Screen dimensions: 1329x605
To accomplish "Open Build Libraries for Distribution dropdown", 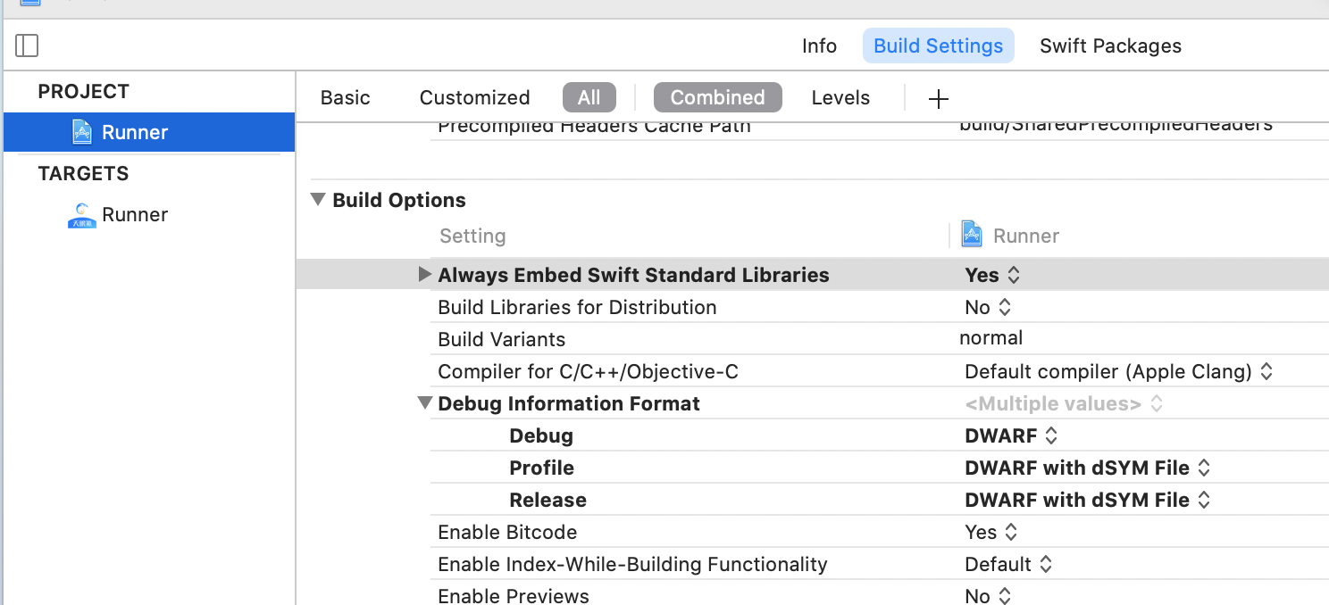I will pos(988,308).
